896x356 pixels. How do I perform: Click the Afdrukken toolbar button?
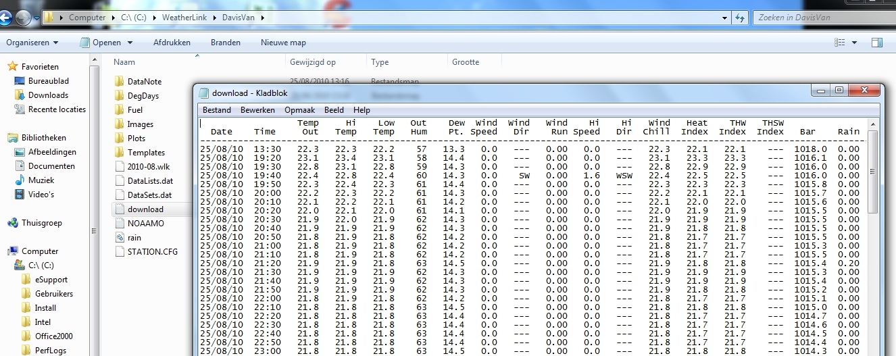click(x=172, y=43)
